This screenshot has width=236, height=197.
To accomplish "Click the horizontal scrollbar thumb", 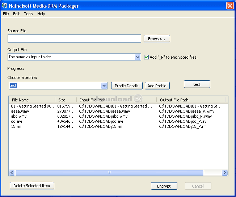I will point(110,172).
